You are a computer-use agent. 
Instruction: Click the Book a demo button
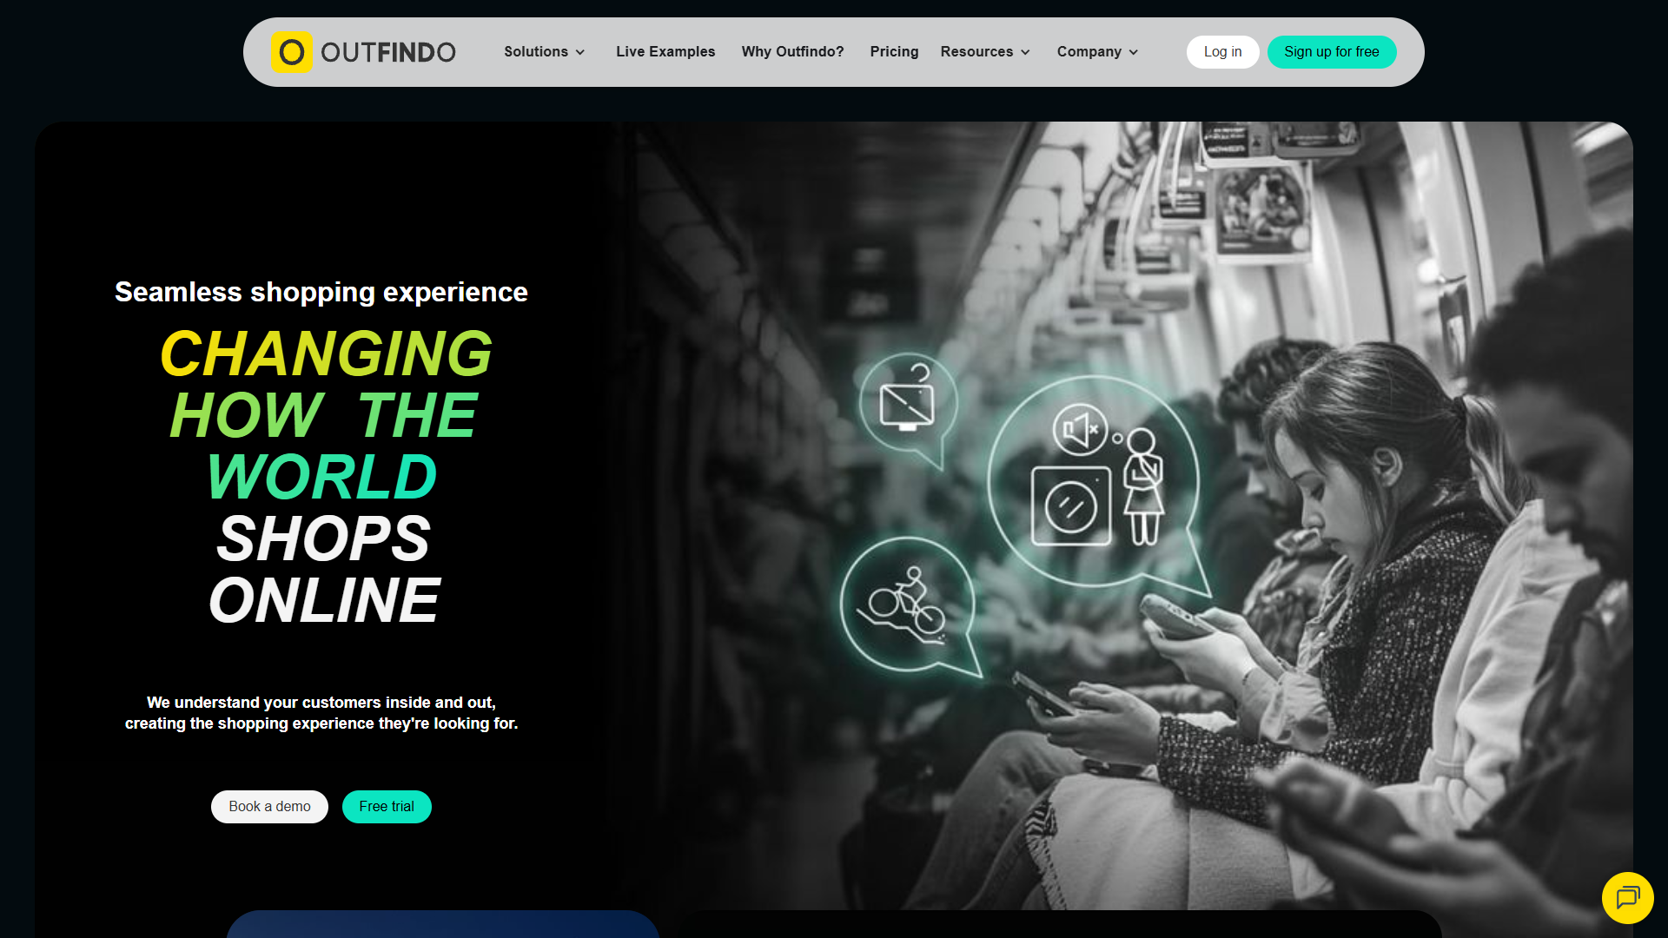pyautogui.click(x=269, y=807)
